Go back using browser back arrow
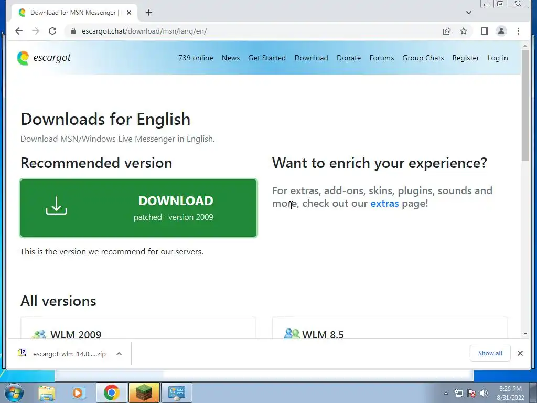 (x=19, y=31)
